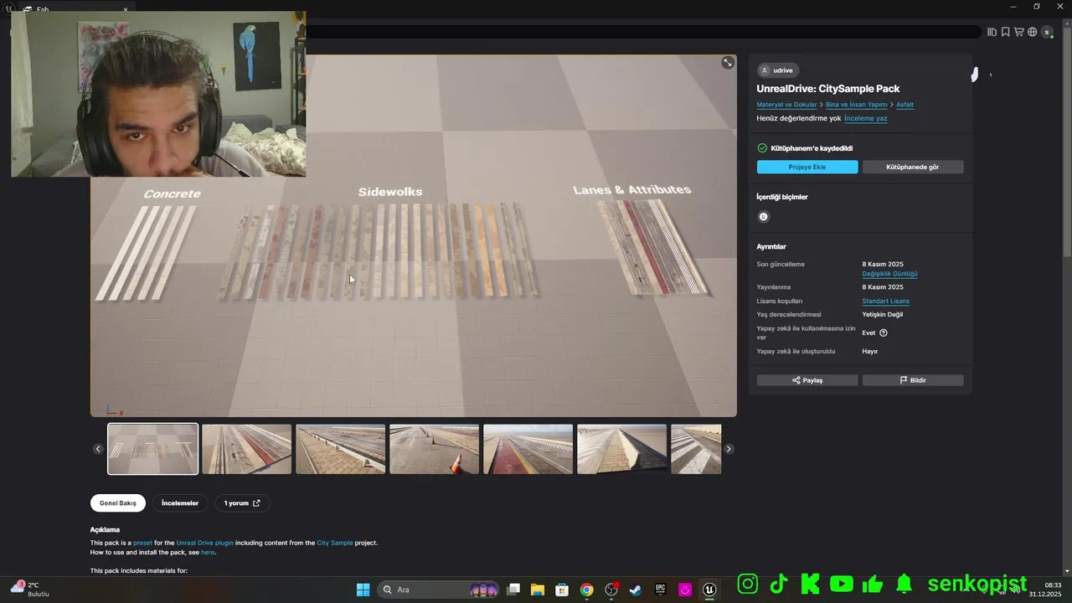Switch to the İncelemeler tab
The image size is (1072, 603).
pyautogui.click(x=180, y=503)
